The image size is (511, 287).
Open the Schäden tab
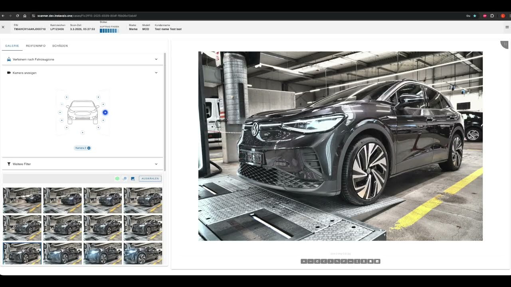[60, 46]
